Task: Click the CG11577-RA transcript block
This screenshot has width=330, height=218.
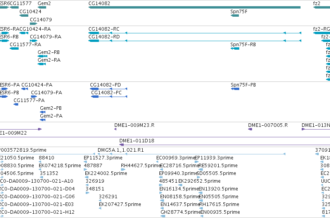Action: (x=14, y=48)
